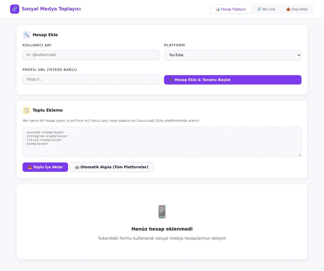Open the Bio Link tab

coord(266,9)
